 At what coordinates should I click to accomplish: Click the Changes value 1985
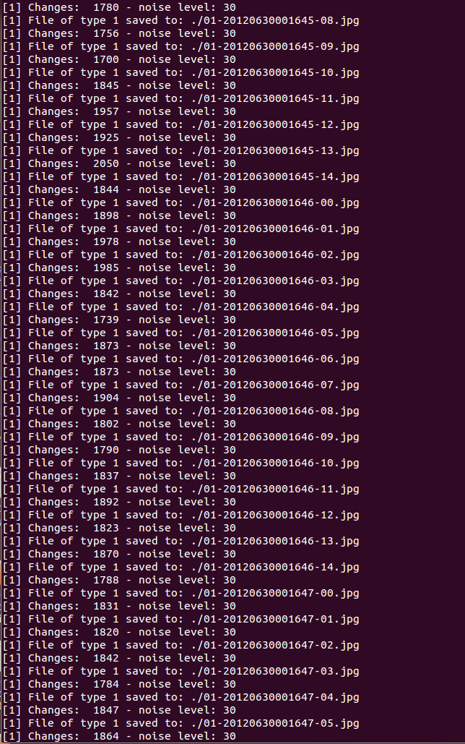[x=106, y=268]
